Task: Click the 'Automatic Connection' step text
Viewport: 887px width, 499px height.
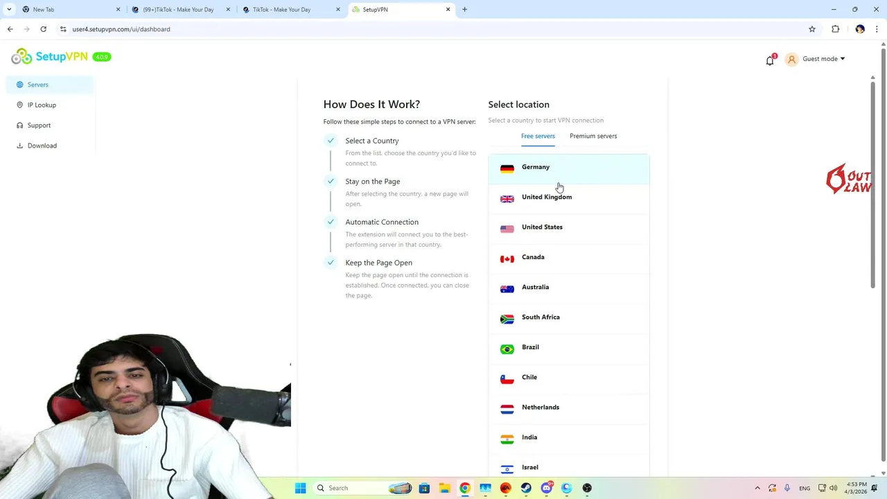Action: click(382, 222)
